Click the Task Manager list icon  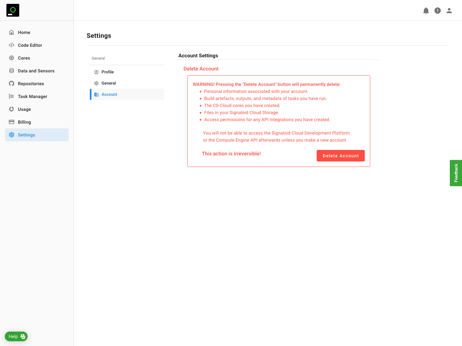coord(12,96)
